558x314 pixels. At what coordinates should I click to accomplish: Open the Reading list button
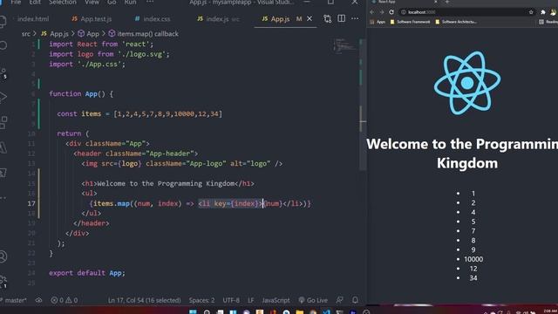(x=548, y=22)
